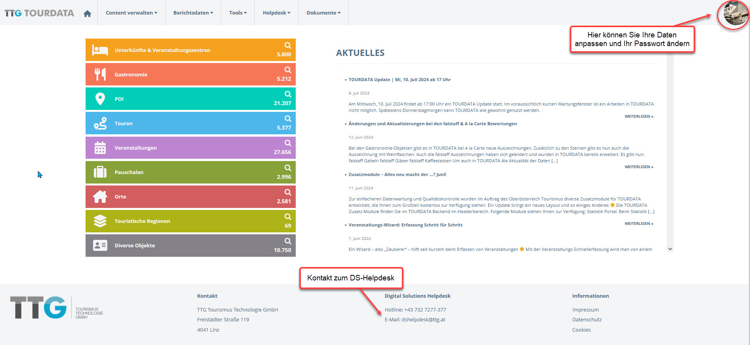Click the TTG Tourismus Technologie GmbH text
Image resolution: width=750 pixels, height=345 pixels.
[237, 310]
